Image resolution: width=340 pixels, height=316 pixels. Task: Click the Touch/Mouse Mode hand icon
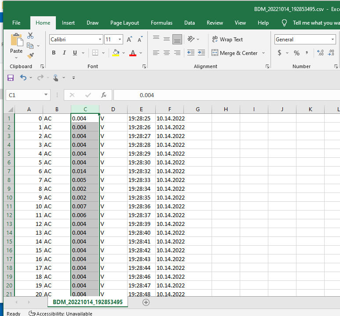[56, 78]
